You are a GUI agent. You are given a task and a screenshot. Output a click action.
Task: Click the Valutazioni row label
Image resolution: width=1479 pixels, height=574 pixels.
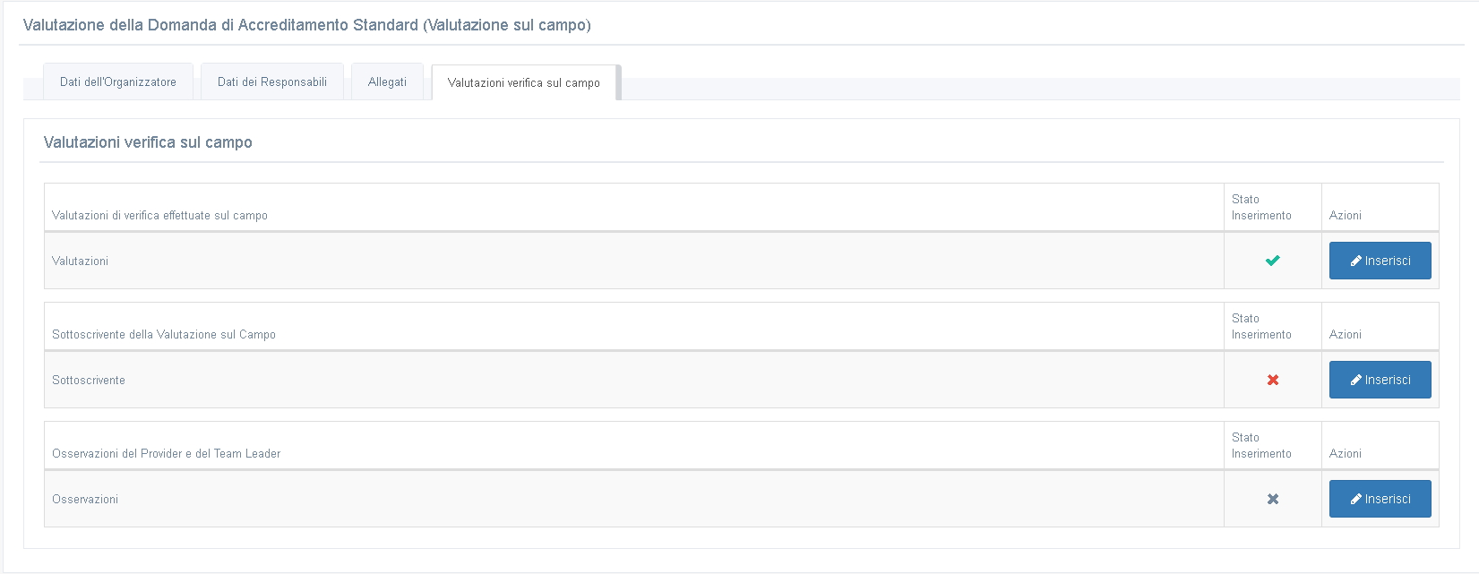[x=81, y=261]
